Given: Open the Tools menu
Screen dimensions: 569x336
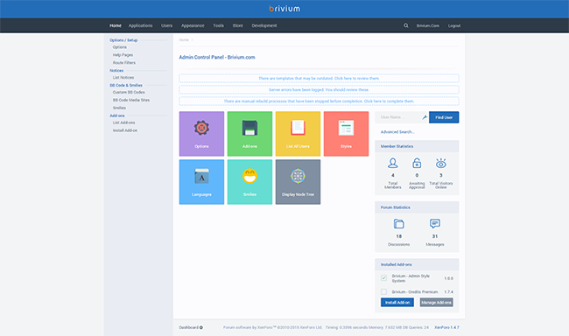Looking at the screenshot, I should tap(218, 25).
